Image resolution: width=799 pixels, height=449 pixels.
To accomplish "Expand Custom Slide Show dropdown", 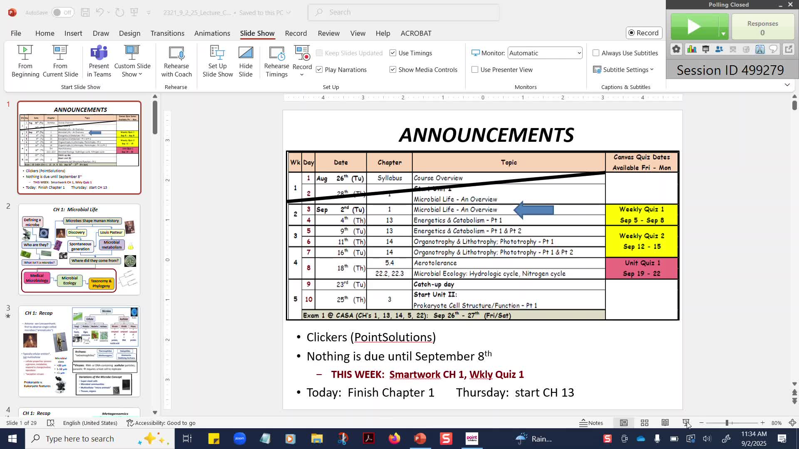I will [x=132, y=70].
